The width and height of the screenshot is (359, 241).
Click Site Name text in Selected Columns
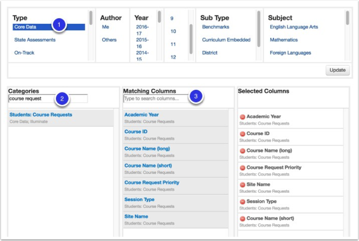click(258, 184)
